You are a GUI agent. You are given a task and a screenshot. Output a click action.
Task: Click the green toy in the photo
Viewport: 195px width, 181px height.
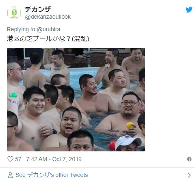point(13,95)
